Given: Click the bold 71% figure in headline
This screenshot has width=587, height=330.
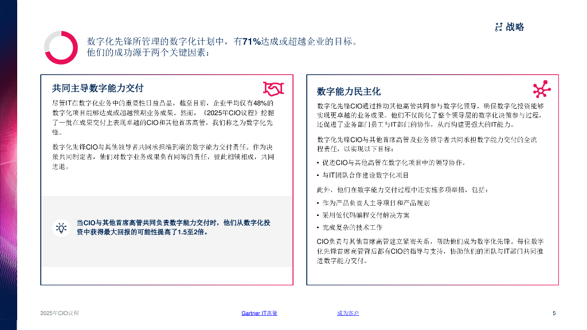Looking at the screenshot, I should click(252, 41).
